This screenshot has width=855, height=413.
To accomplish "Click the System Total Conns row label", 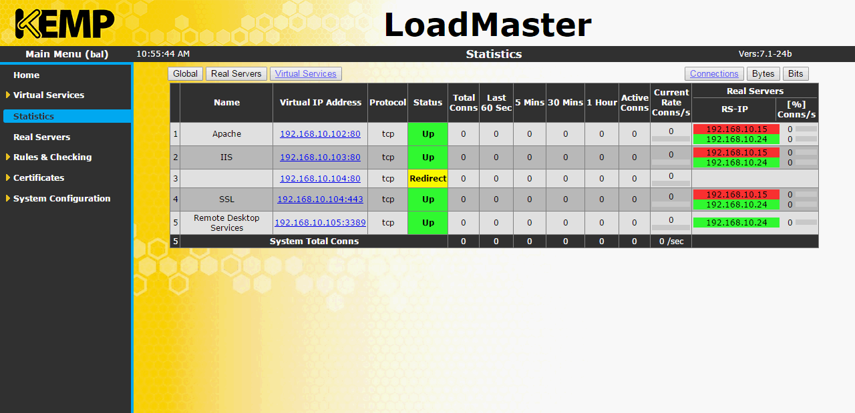I will tap(314, 242).
